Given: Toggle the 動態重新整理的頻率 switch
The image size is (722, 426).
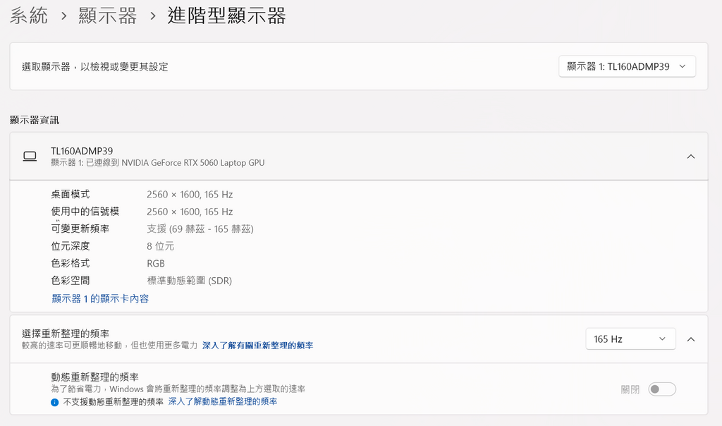Looking at the screenshot, I should (x=661, y=389).
